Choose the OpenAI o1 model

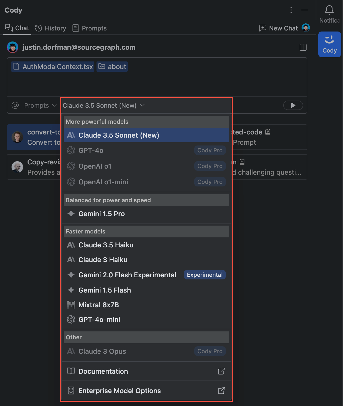coord(146,166)
